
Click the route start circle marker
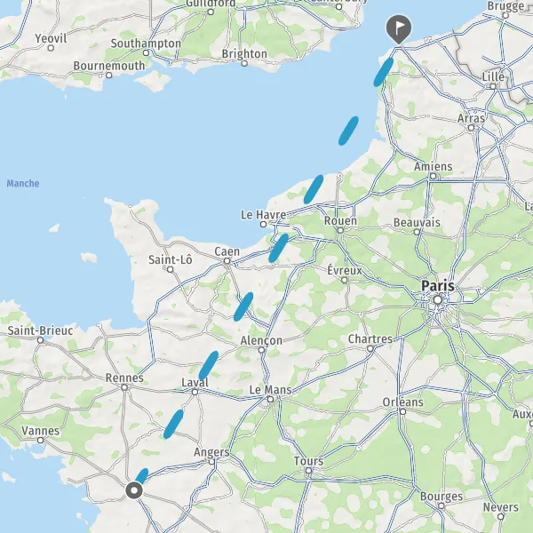[134, 490]
